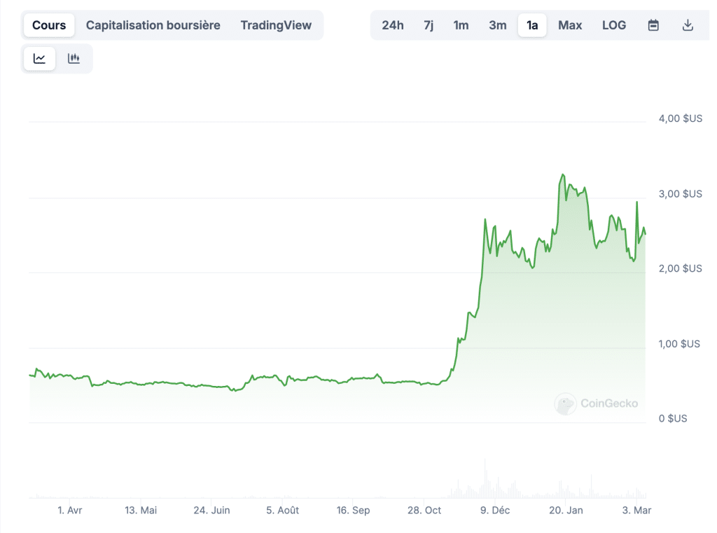
Task: Click the 20. Jan date label
Action: (566, 510)
